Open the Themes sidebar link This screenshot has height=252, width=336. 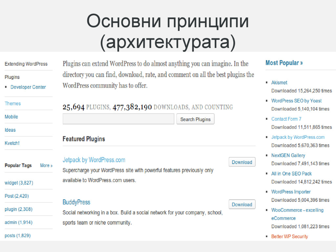pyautogui.click(x=13, y=103)
